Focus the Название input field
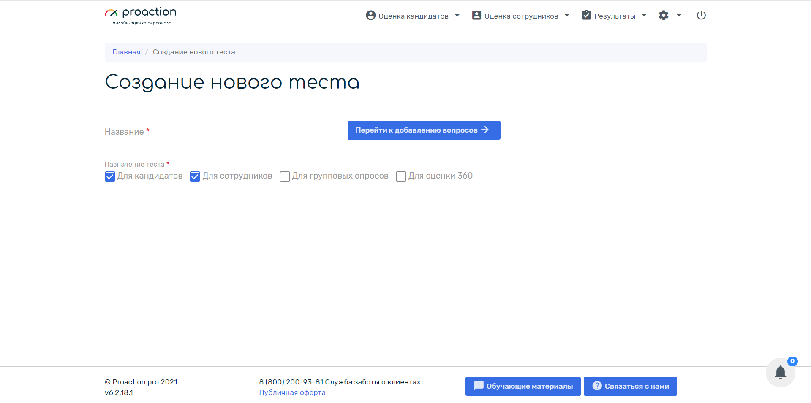This screenshot has height=403, width=811. [x=226, y=132]
